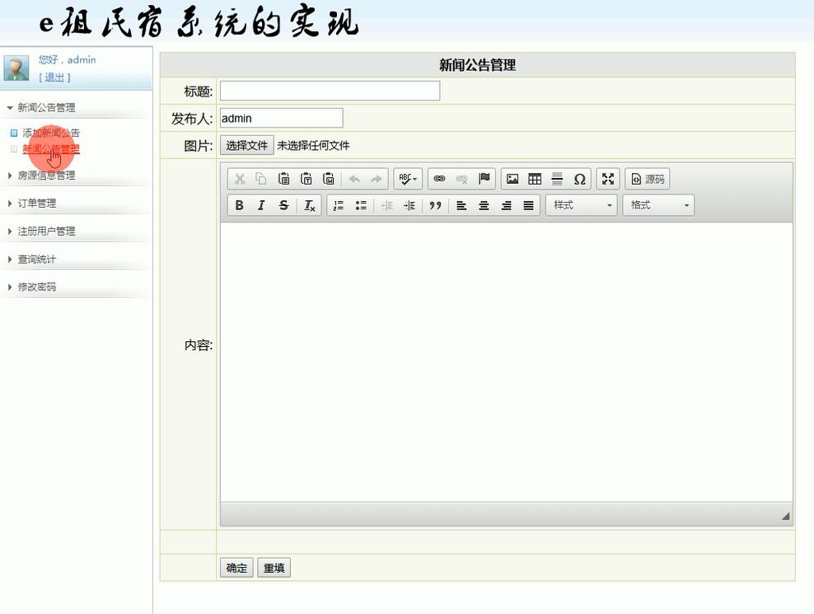Toggle Strikethrough formatting
The image size is (814, 614).
coord(283,205)
